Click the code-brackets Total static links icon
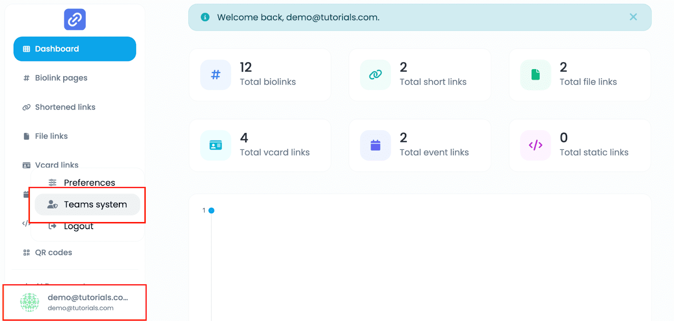 (535, 145)
